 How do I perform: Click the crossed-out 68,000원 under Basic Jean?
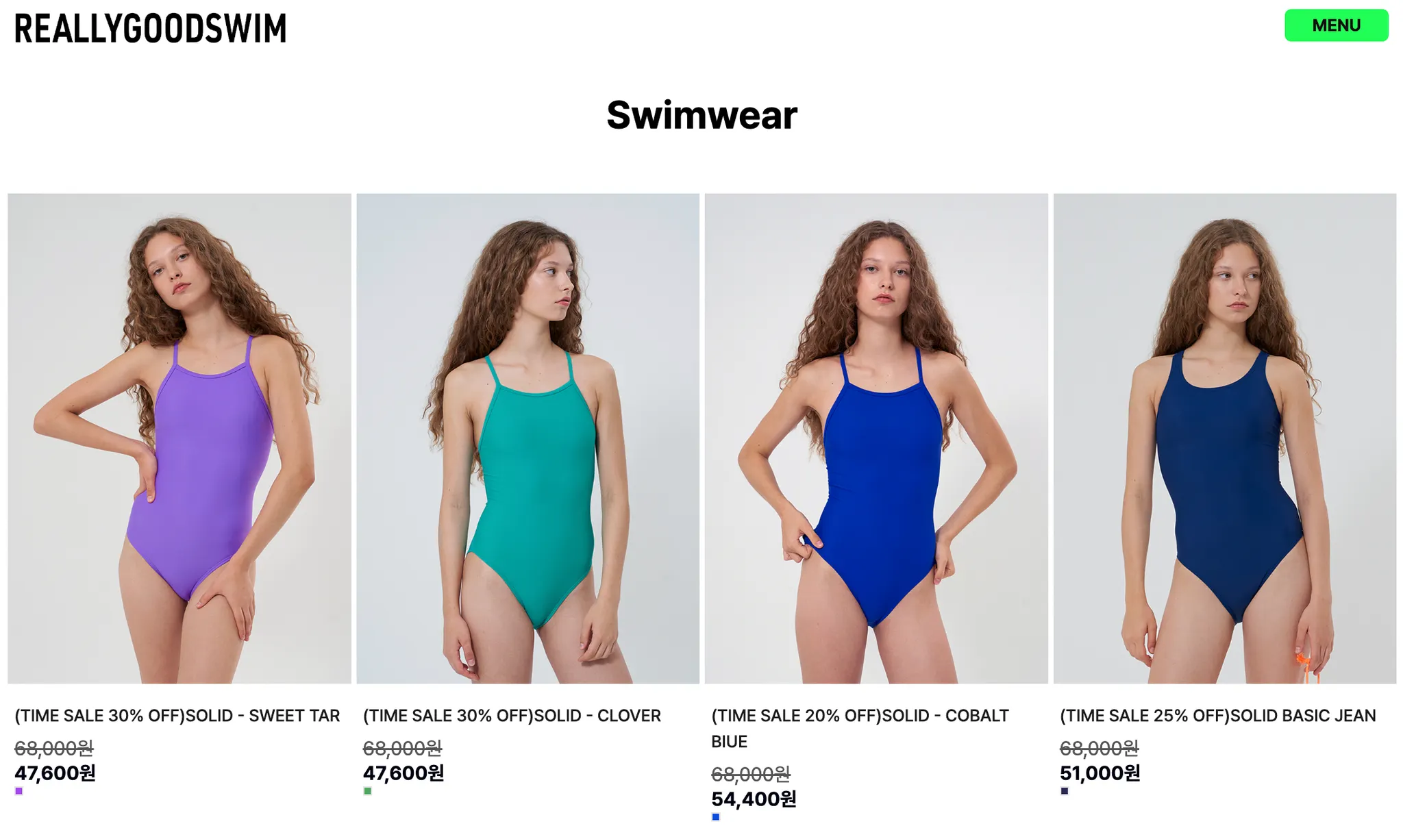1099,748
